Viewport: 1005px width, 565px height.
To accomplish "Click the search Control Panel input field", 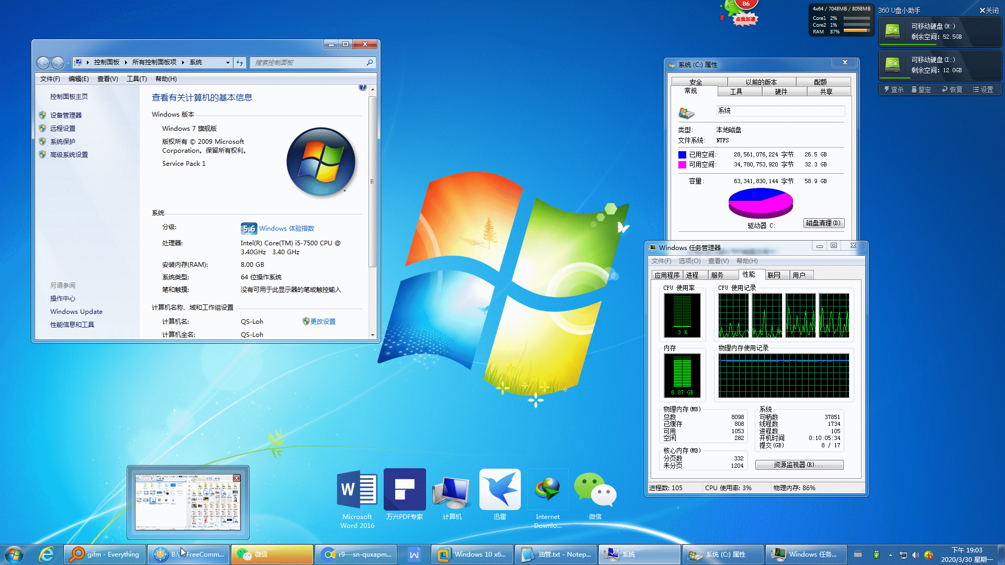I will pos(309,63).
